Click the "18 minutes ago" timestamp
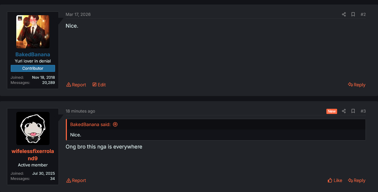Viewport: 378px width, 192px height. 80,111
